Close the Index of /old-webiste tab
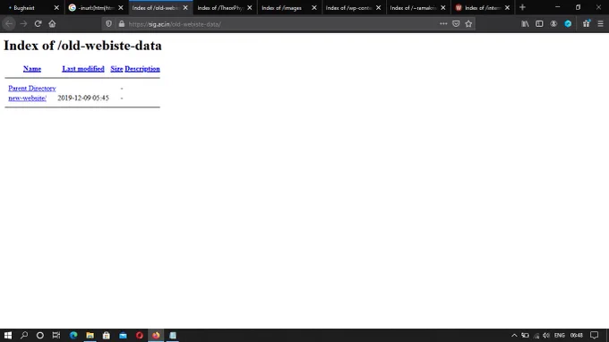This screenshot has height=342, width=609. click(185, 8)
